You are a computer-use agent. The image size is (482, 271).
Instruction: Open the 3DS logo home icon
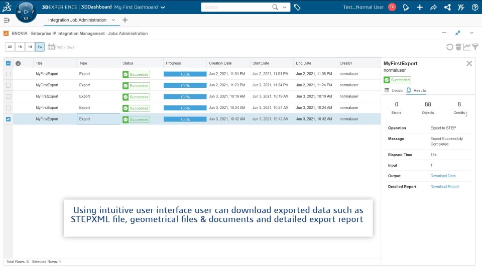coord(7,7)
